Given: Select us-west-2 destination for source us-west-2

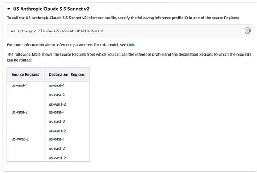Looking at the screenshot, I should click(57, 158).
